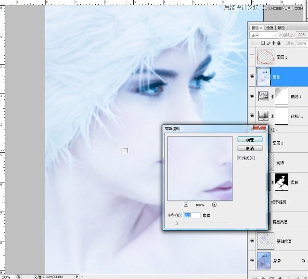Hide the 色相 adjustment layer
The height and width of the screenshot is (279, 308).
(x=252, y=116)
